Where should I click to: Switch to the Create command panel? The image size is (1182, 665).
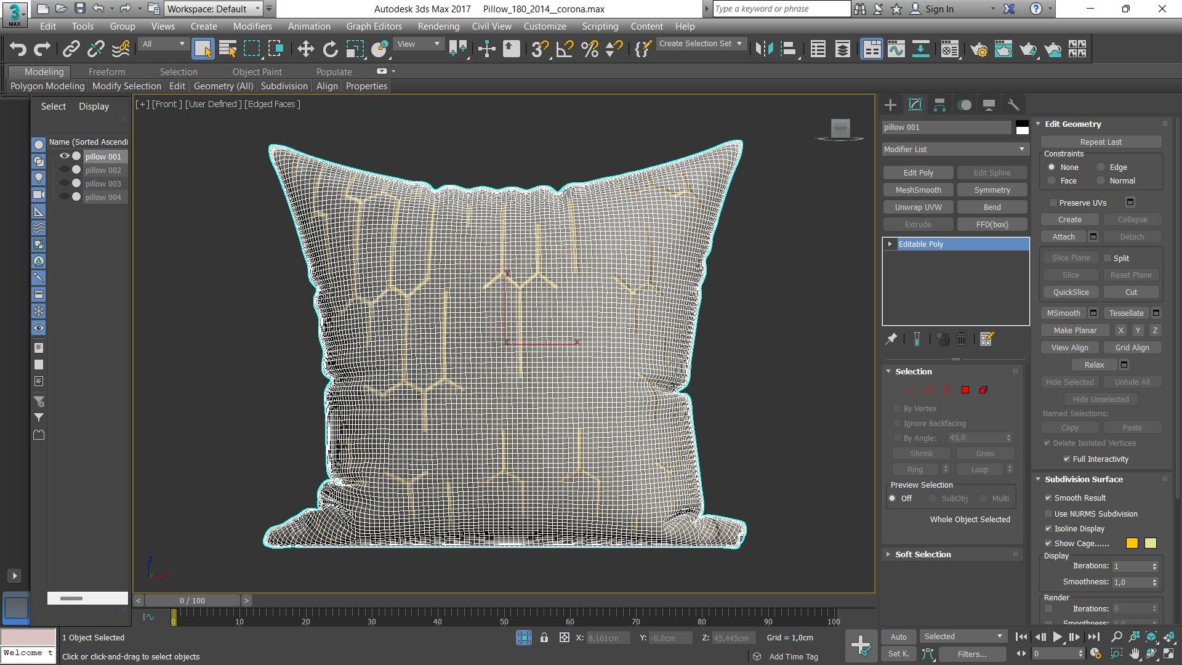pos(890,105)
